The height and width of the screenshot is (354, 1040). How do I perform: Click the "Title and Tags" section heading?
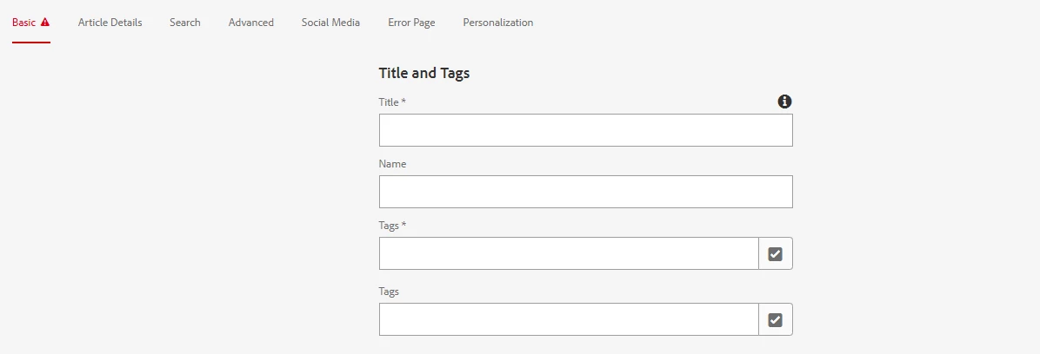tap(424, 74)
